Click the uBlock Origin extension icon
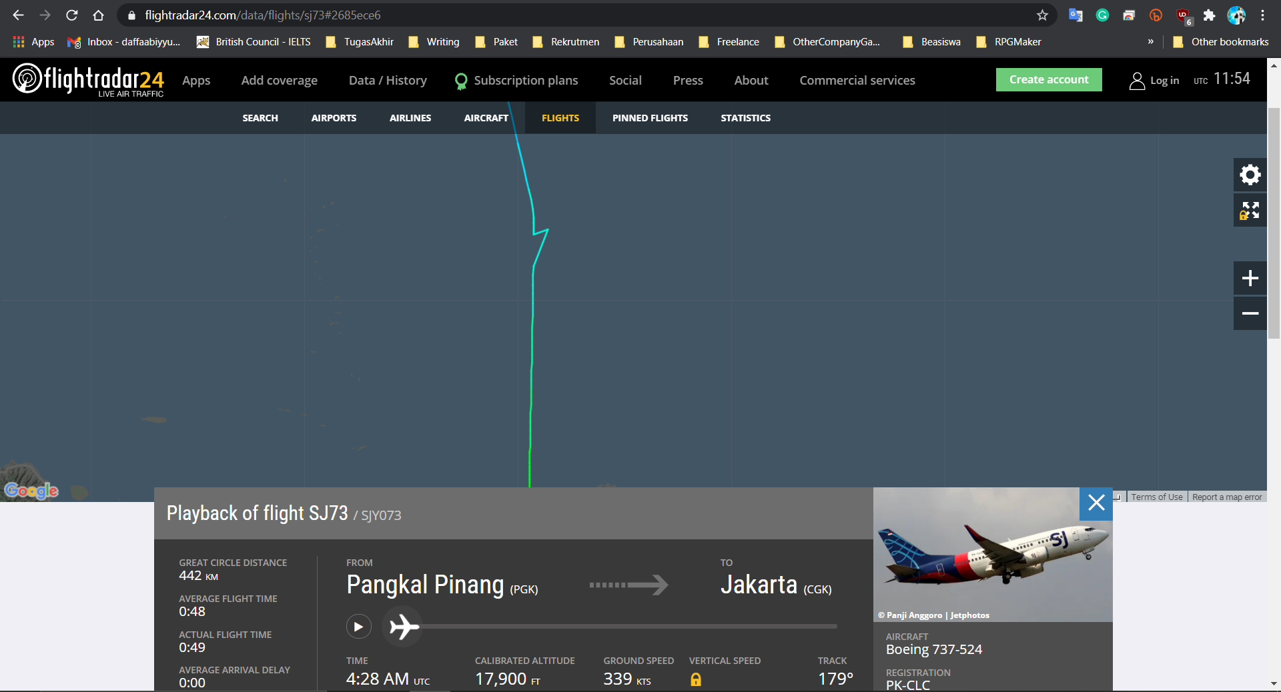1281x692 pixels. [x=1183, y=15]
